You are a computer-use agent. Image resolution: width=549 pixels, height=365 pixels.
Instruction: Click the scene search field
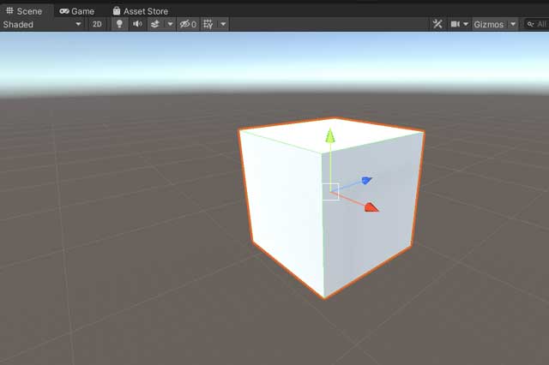coord(538,24)
